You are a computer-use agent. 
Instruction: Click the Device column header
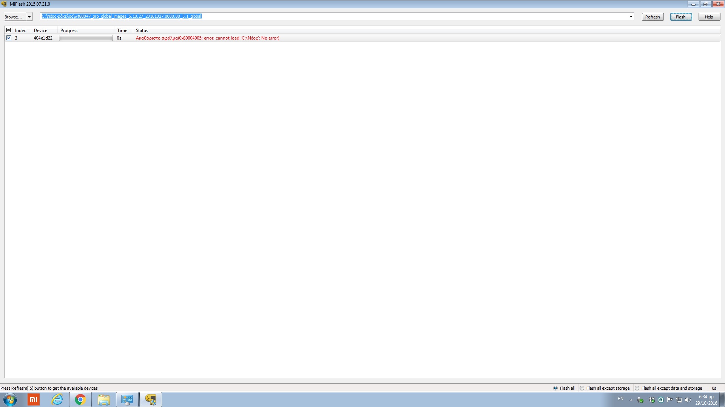40,31
